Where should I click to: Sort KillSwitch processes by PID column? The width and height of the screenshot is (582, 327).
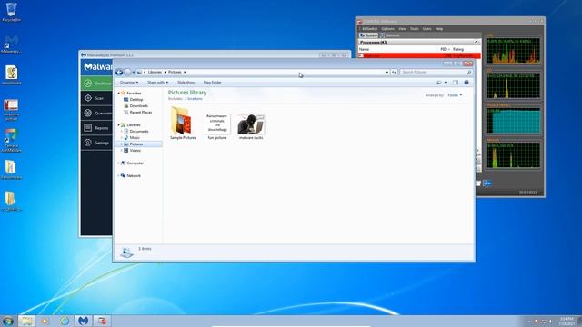[x=445, y=49]
